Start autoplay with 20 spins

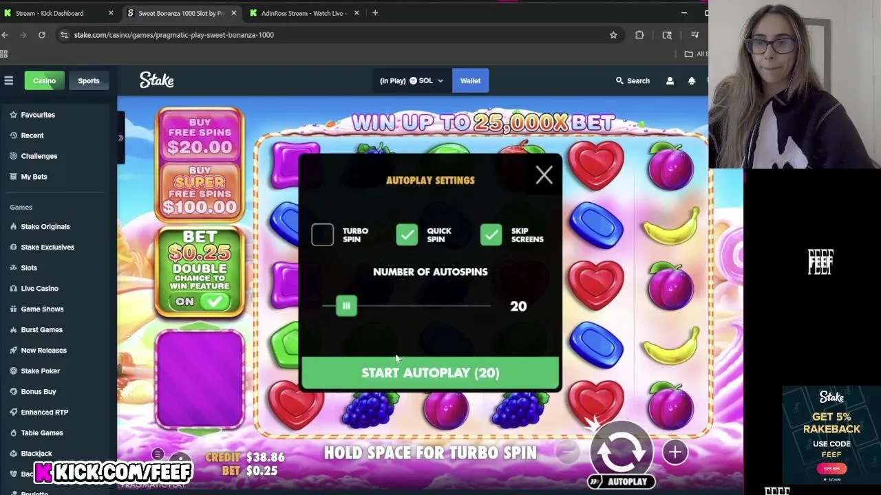click(x=430, y=373)
